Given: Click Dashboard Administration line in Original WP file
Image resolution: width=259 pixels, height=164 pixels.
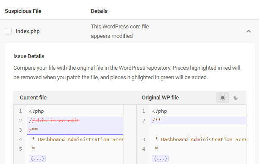Looking at the screenshot, I should (x=201, y=139).
